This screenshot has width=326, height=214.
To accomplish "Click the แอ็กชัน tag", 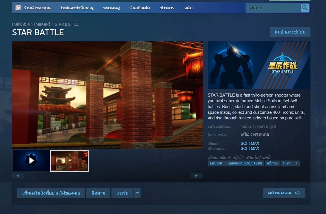I will pyautogui.click(x=272, y=163).
